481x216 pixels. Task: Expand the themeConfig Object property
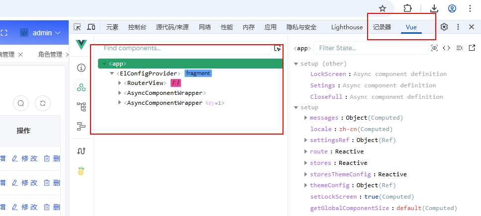click(306, 185)
